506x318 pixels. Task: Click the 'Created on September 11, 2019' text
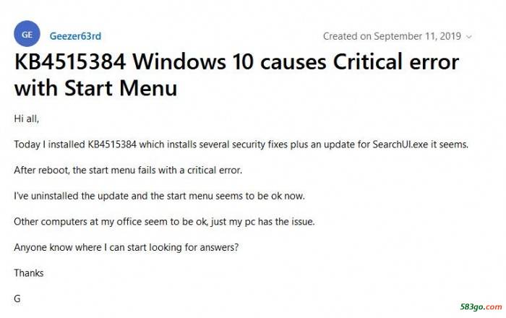coord(392,36)
